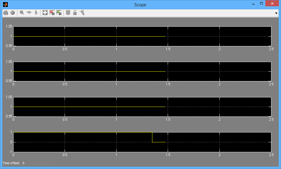Click the 1.05 y-axis label of top plot
The image size is (281, 169).
point(9,26)
